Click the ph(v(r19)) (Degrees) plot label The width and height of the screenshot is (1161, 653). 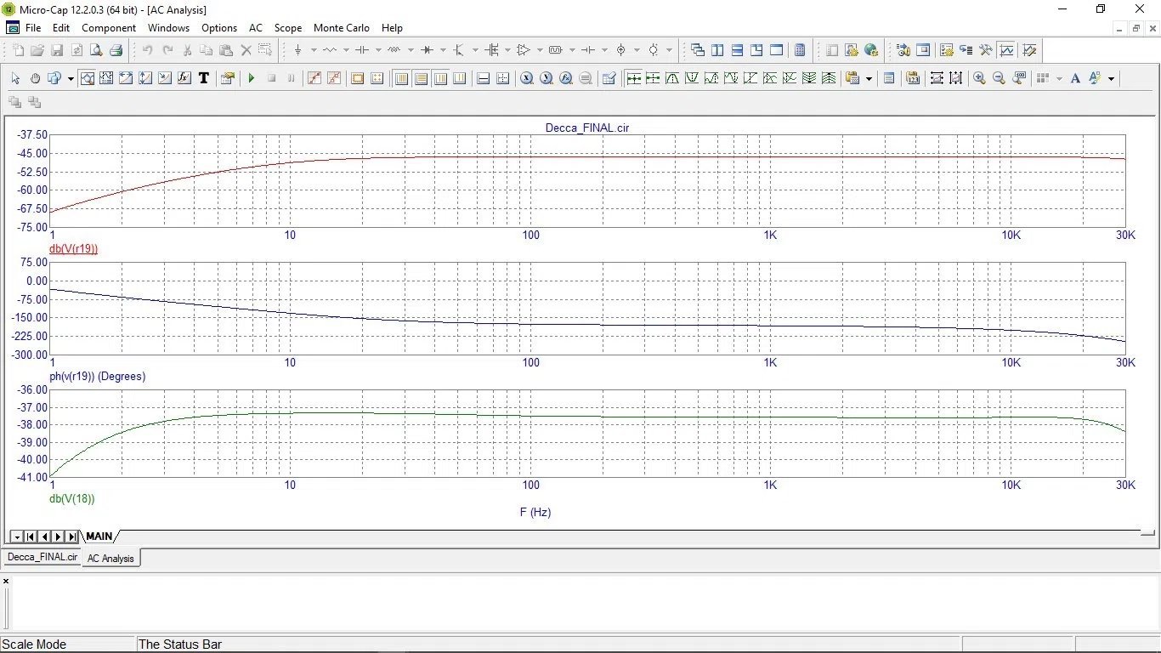97,376
